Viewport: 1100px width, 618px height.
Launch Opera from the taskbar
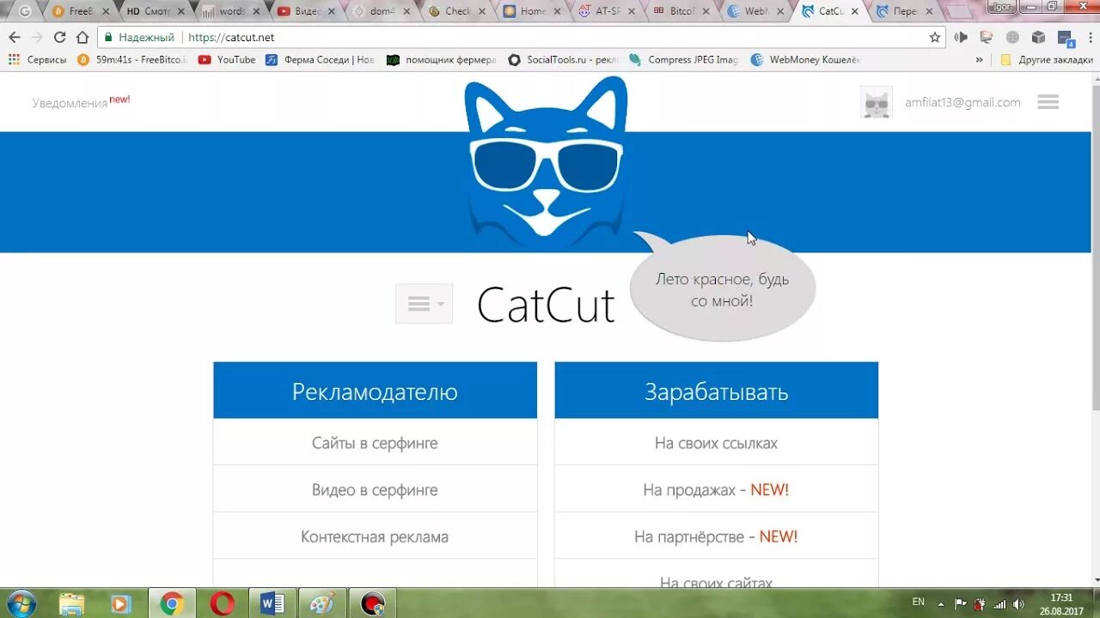(222, 603)
